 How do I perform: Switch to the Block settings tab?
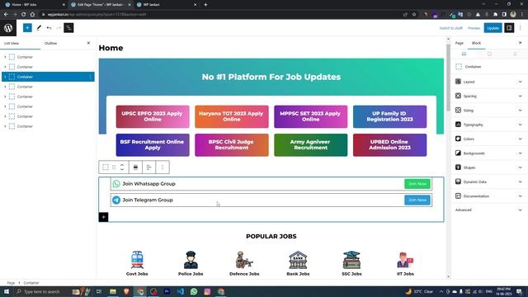pyautogui.click(x=477, y=43)
